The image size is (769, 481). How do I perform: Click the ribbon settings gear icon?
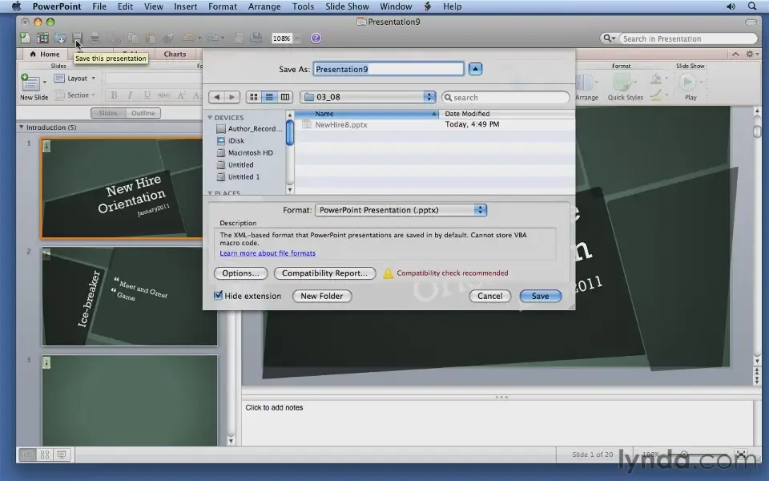pyautogui.click(x=750, y=54)
